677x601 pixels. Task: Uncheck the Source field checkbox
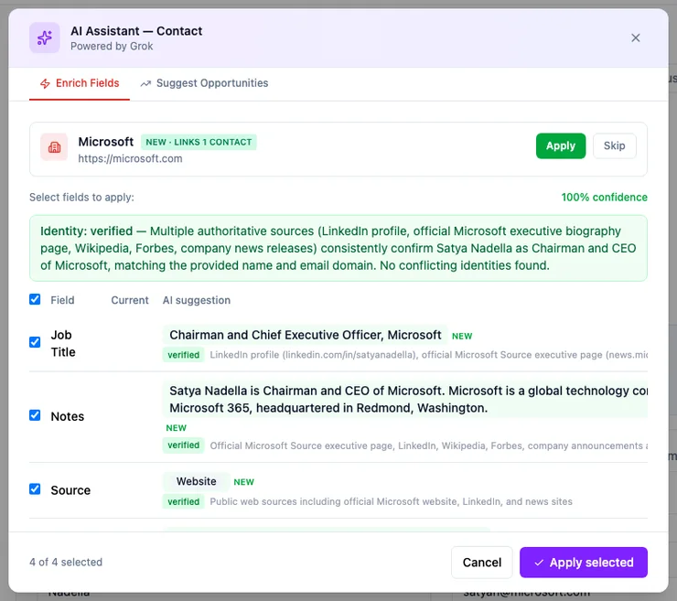35,488
